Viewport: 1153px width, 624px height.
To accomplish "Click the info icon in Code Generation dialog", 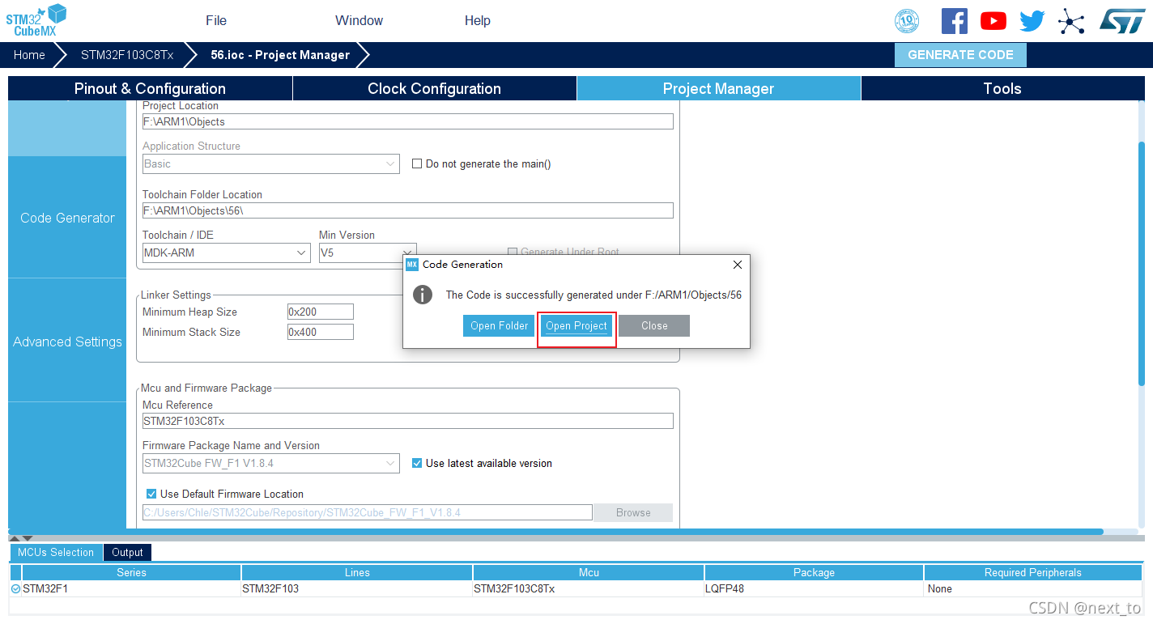I will tap(423, 295).
